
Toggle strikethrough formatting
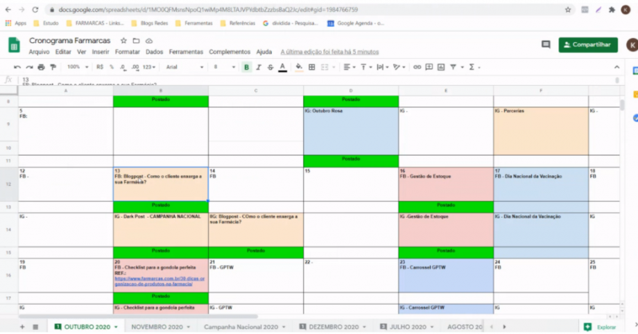pyautogui.click(x=270, y=67)
